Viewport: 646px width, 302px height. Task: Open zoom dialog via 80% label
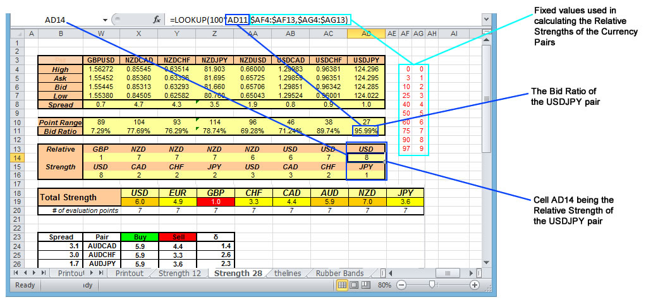384,285
